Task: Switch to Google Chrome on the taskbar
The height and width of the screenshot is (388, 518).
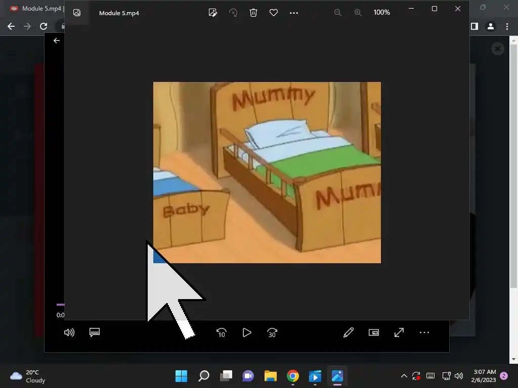Action: pos(293,376)
